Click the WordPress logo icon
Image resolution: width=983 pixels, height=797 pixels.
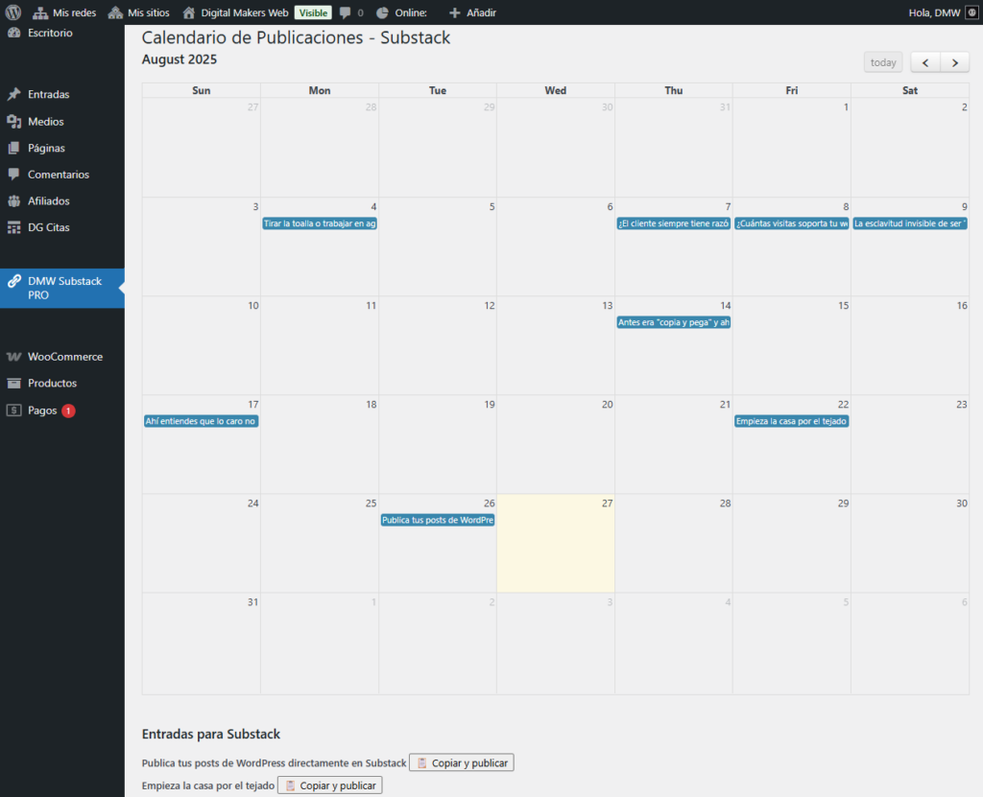click(x=13, y=12)
